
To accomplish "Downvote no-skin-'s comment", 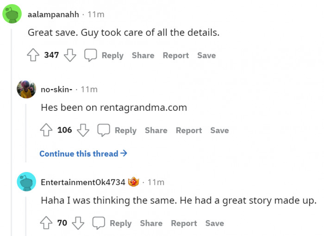I will [83, 130].
